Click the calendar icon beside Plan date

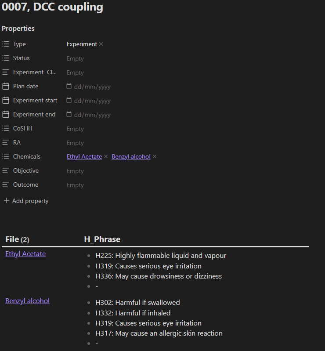tap(6, 87)
